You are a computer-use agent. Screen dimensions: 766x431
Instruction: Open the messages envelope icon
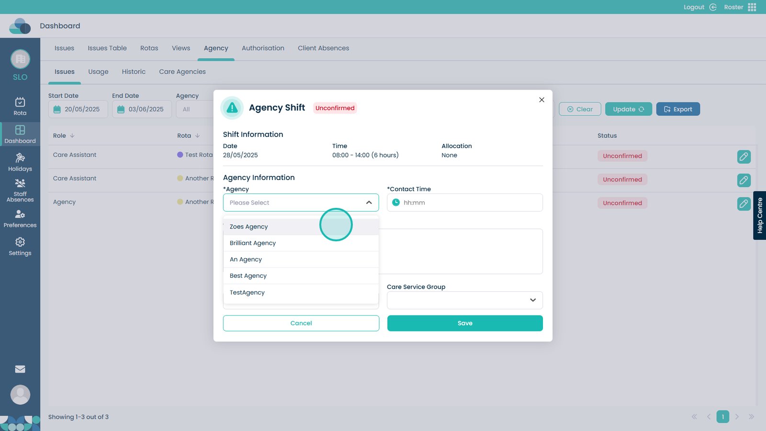[x=20, y=369]
